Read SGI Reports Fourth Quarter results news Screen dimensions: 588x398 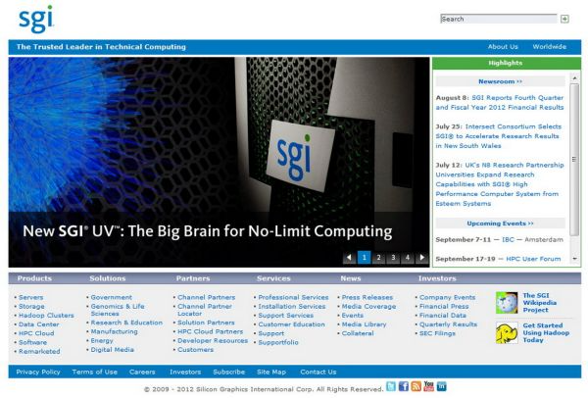tap(500, 102)
